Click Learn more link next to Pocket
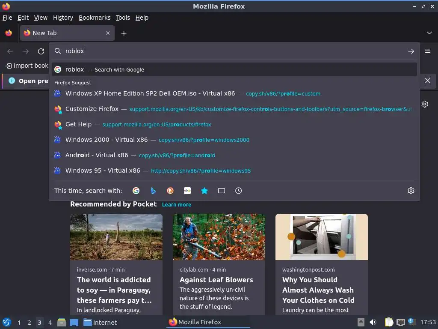This screenshot has width=438, height=329. pyautogui.click(x=177, y=204)
